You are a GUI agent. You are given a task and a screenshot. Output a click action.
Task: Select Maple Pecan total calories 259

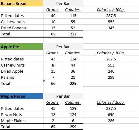tap(73, 127)
